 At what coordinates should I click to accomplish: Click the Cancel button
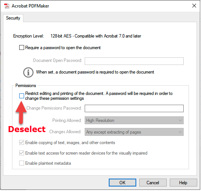153,182
